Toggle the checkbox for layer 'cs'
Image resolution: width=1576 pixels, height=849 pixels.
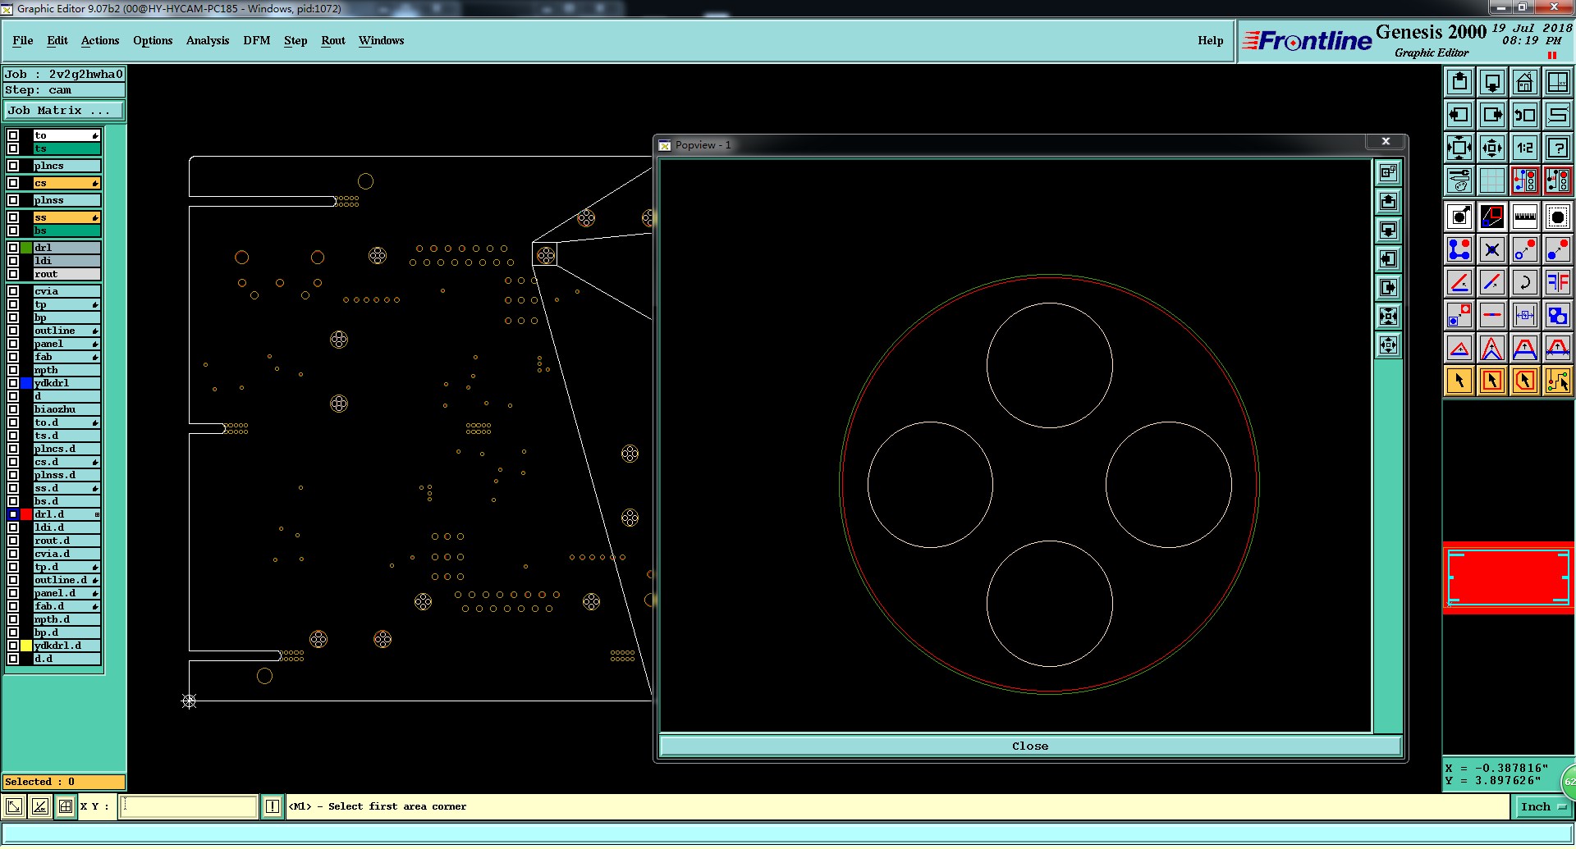13,183
